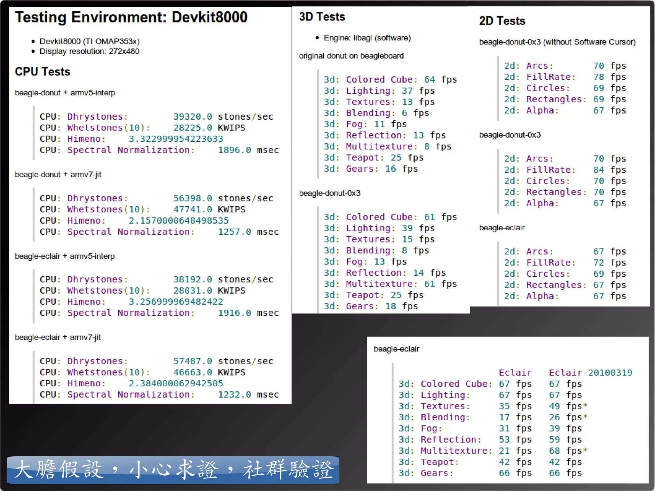The height and width of the screenshot is (491, 655).
Task: Click the '68 fps*' Multitexture result
Action: tap(568, 451)
